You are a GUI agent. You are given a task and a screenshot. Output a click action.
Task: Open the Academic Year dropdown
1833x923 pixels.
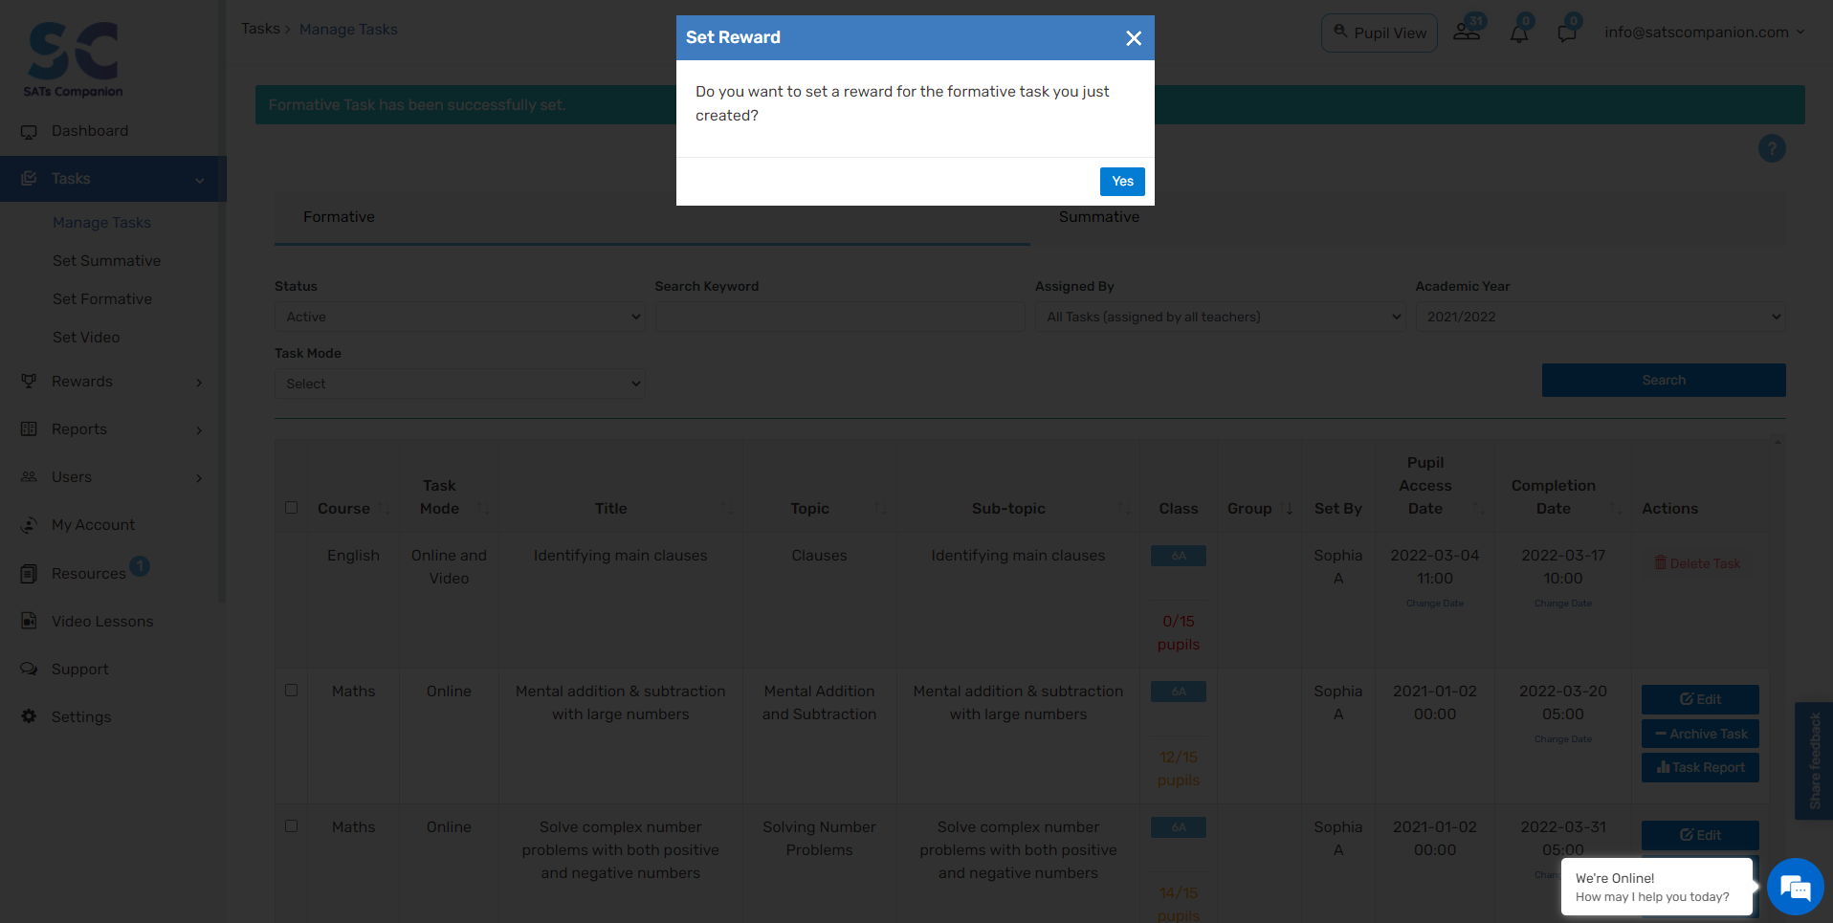tap(1601, 317)
